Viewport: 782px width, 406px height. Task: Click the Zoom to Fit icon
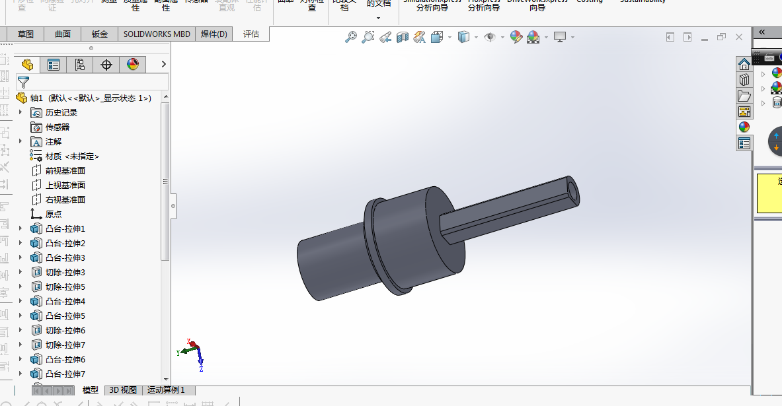(351, 37)
